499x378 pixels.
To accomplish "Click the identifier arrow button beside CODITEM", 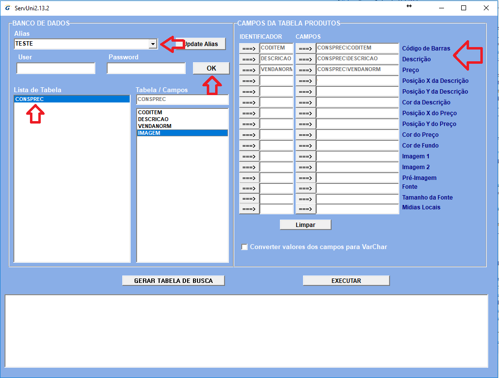I will point(249,49).
